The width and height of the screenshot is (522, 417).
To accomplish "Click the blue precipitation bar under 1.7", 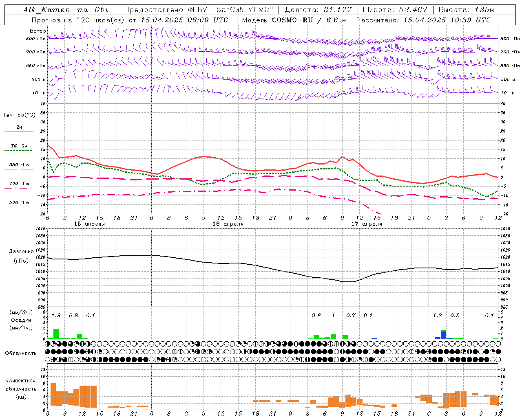I will (444, 335).
